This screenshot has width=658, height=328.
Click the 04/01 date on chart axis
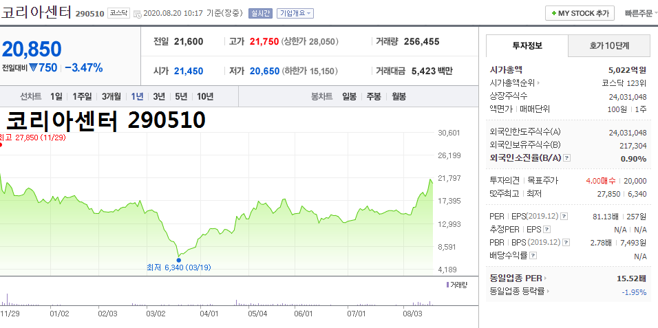209,314
